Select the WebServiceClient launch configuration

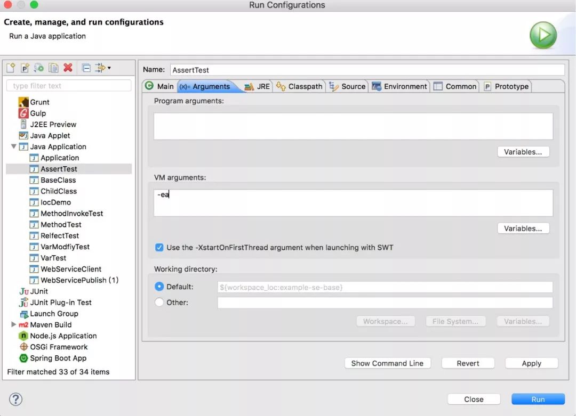pos(66,269)
